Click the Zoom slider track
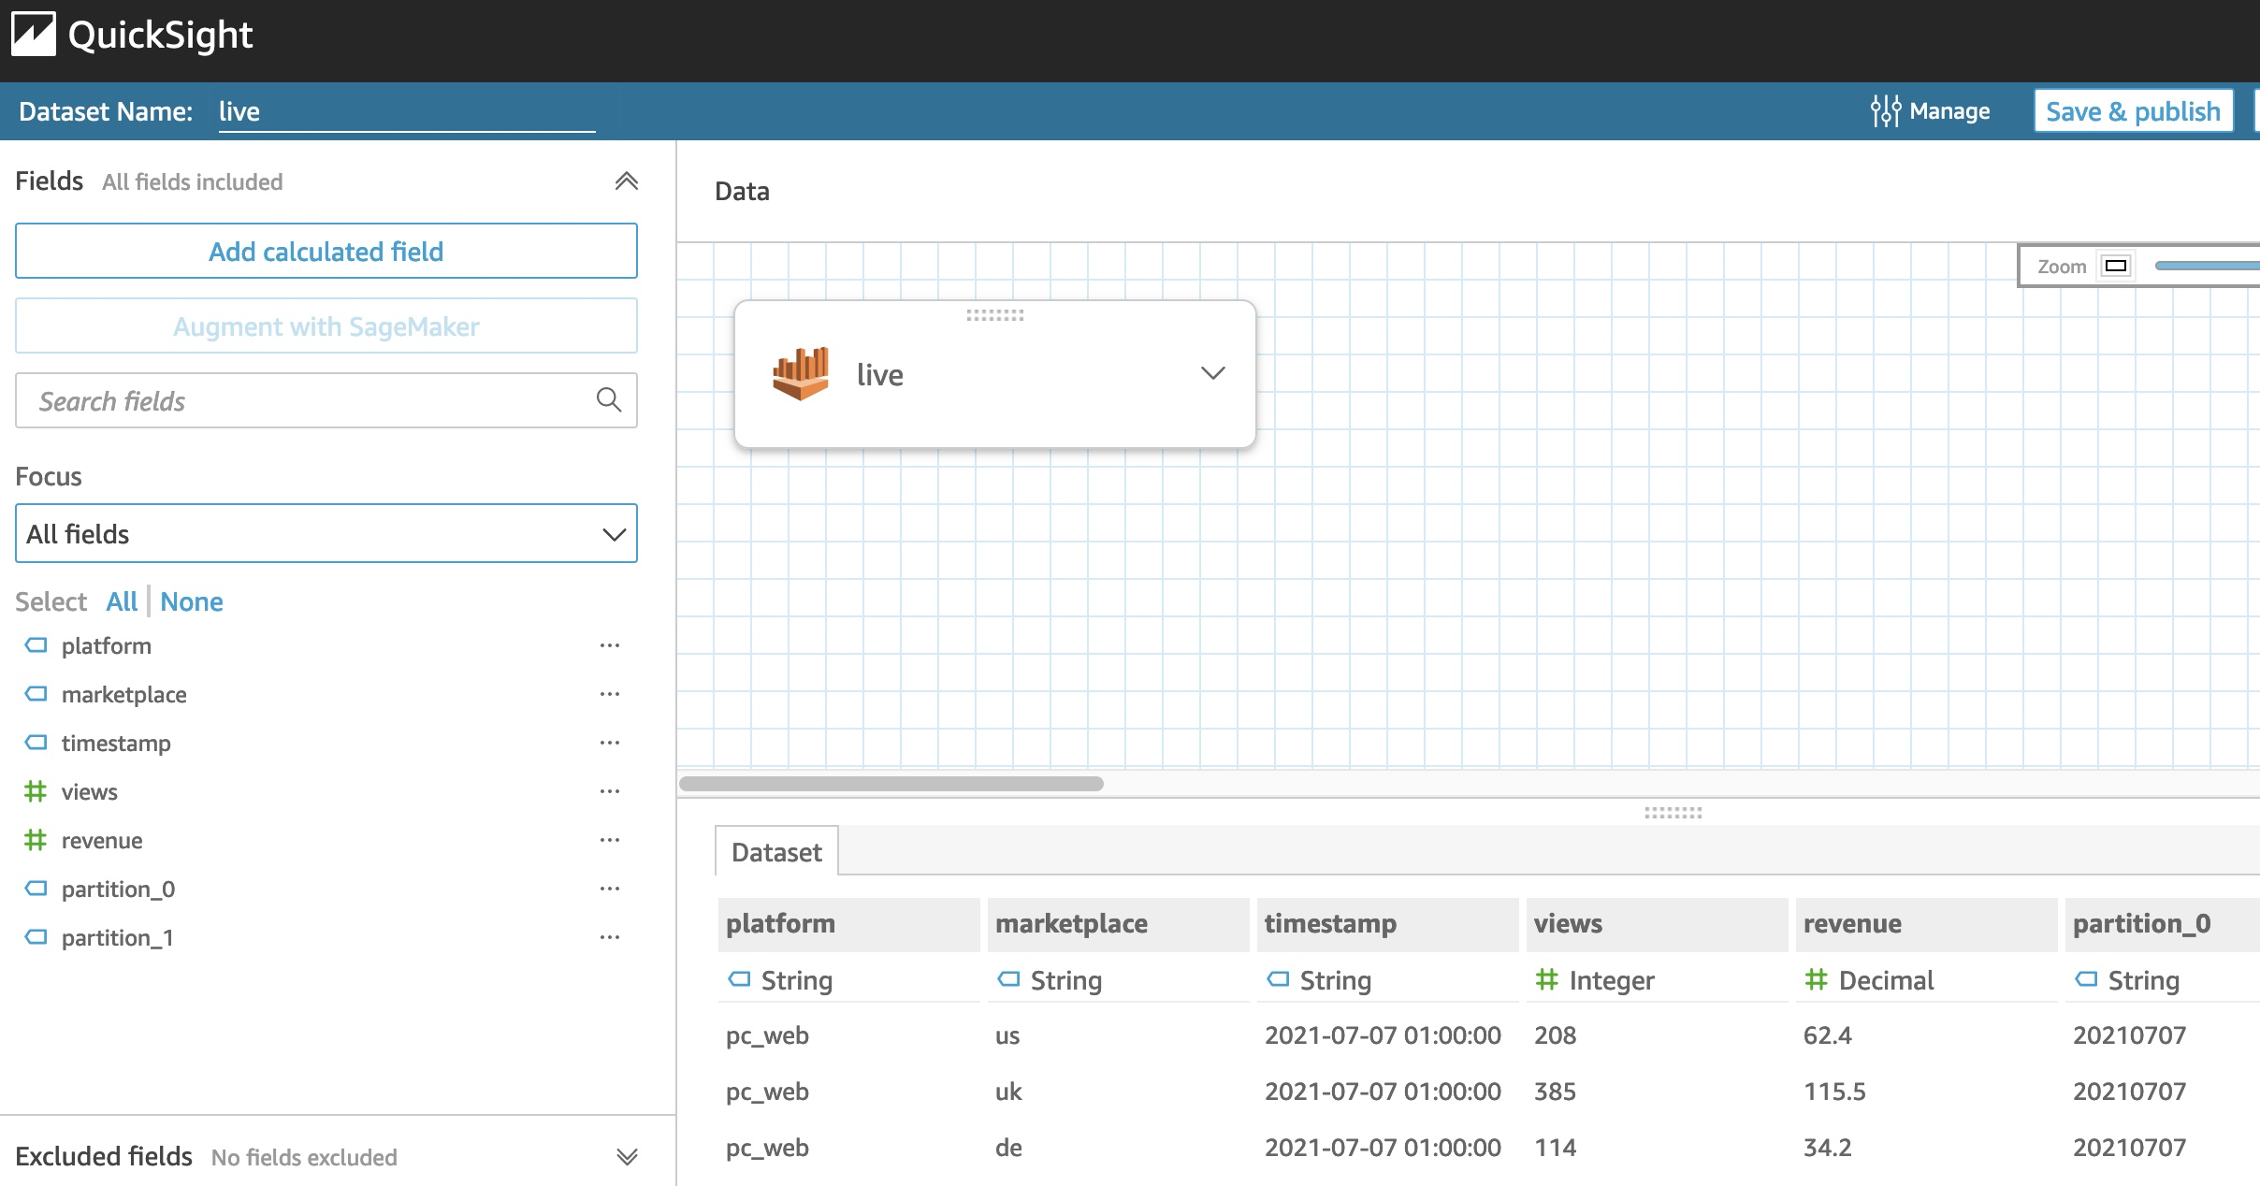 [2207, 267]
